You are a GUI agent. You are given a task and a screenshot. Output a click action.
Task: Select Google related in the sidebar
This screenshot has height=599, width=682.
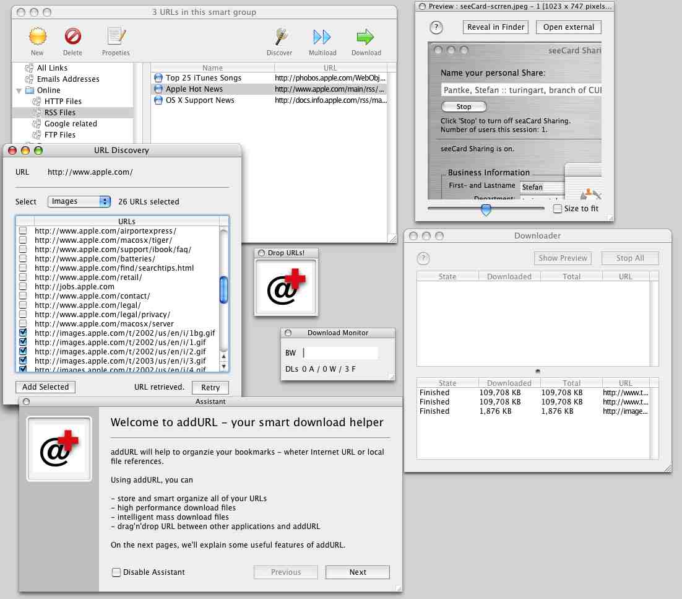point(71,124)
